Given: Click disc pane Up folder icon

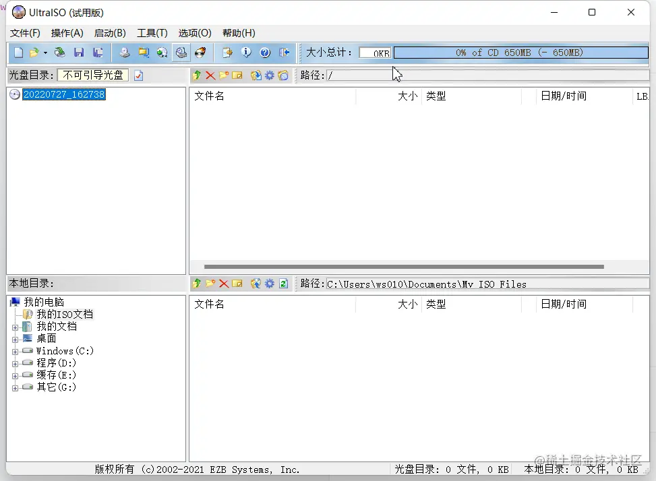Looking at the screenshot, I should tap(197, 75).
